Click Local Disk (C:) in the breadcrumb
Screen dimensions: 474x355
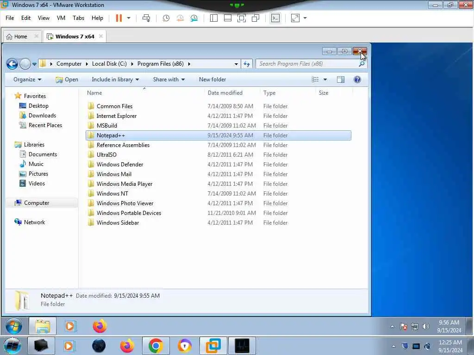[x=109, y=64]
